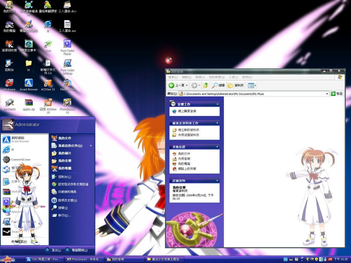The width and height of the screenshot is (351, 263).
Task: Expand the address bar dropdown list
Action: coord(327,94)
